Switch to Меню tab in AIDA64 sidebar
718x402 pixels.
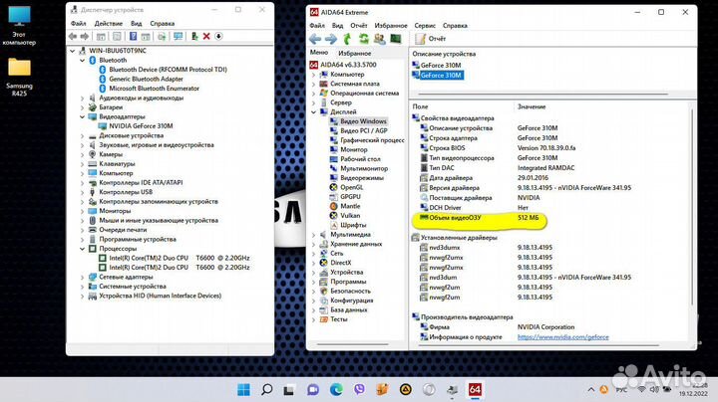coord(319,53)
